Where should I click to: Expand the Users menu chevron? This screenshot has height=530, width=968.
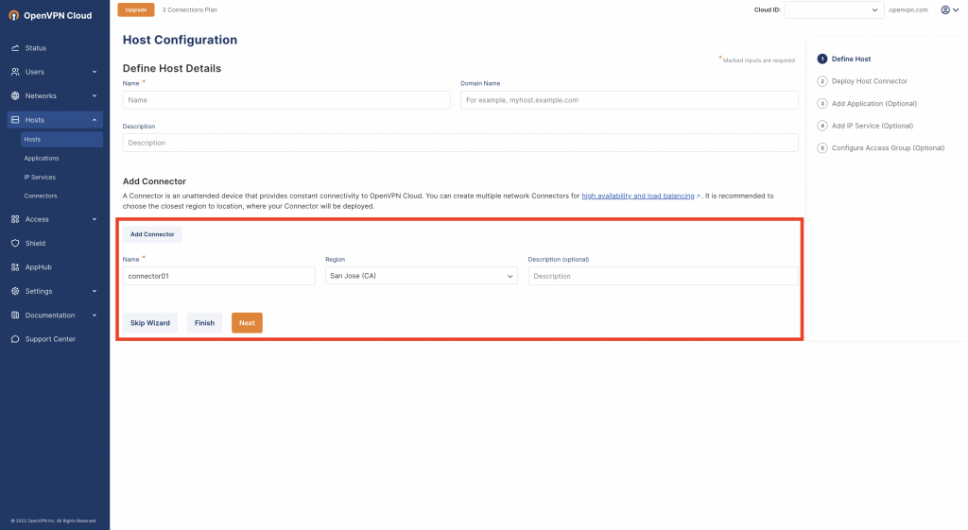(95, 72)
